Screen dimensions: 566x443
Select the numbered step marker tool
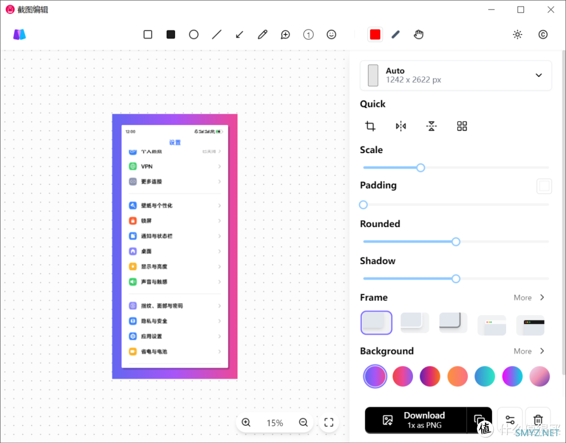pos(308,35)
